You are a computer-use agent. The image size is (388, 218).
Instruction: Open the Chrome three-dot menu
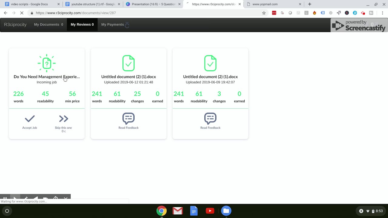click(x=383, y=13)
